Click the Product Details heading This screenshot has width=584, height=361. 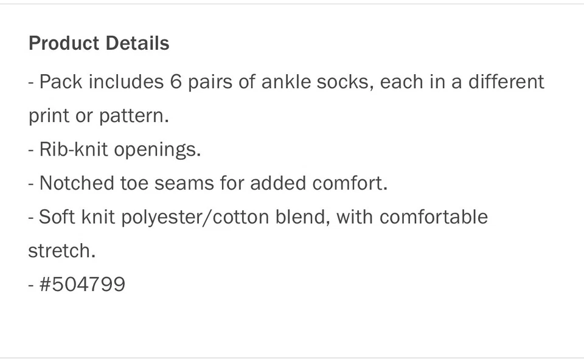(99, 44)
